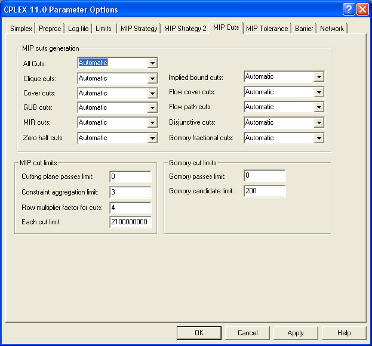Click the Row multiplier factor field

click(130, 208)
